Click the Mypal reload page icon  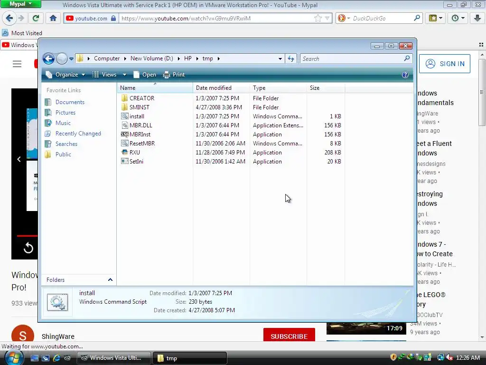36,18
